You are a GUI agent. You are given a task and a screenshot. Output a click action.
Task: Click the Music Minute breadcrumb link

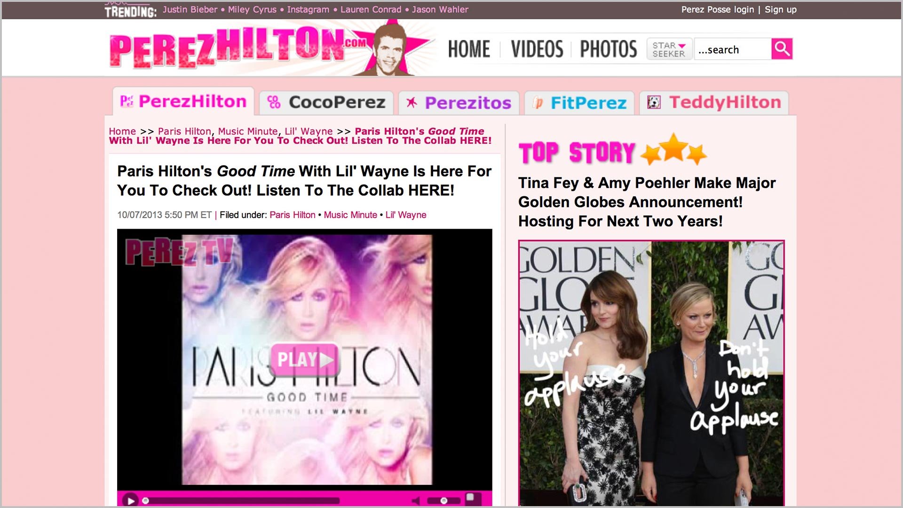(248, 131)
